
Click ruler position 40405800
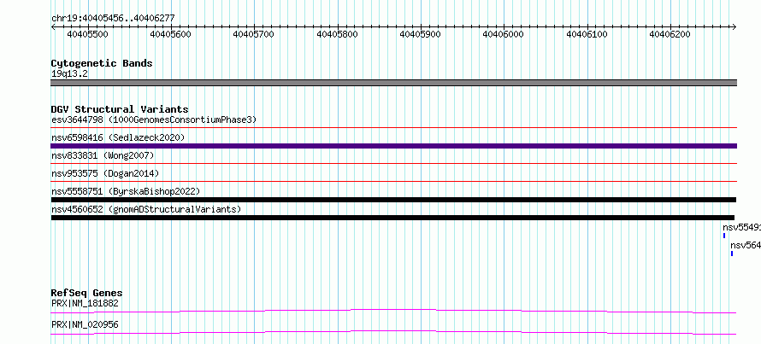pos(337,34)
